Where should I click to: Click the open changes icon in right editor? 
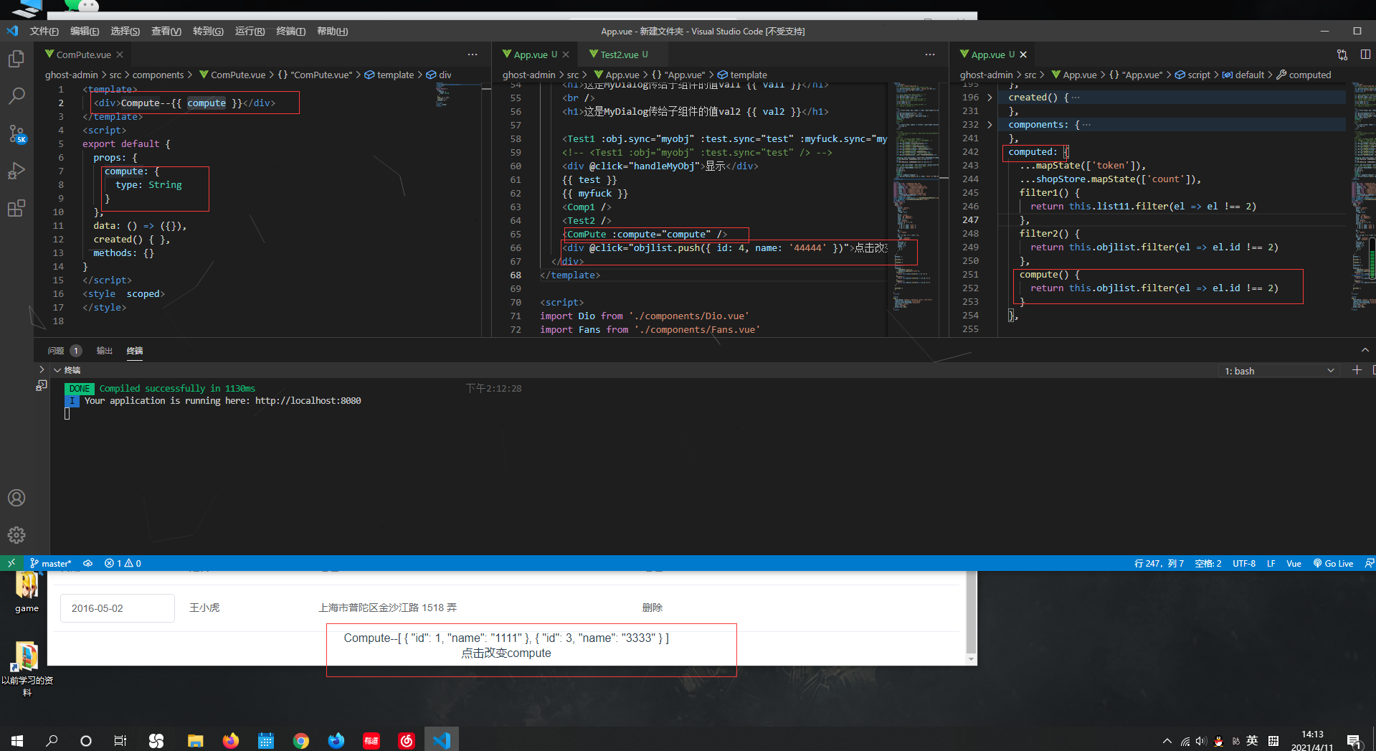(1342, 55)
